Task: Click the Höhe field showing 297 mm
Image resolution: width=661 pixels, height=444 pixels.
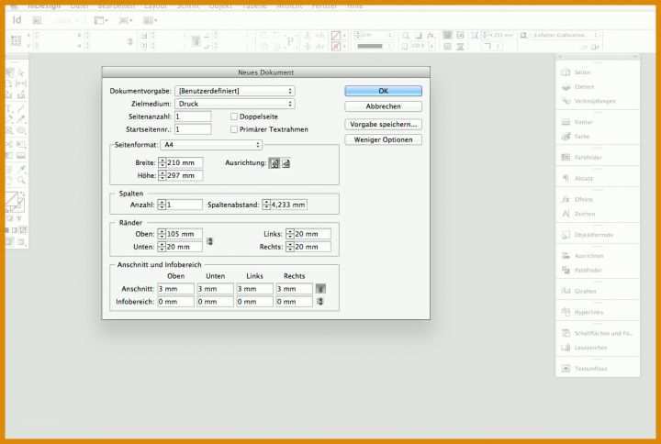Action: coord(185,175)
